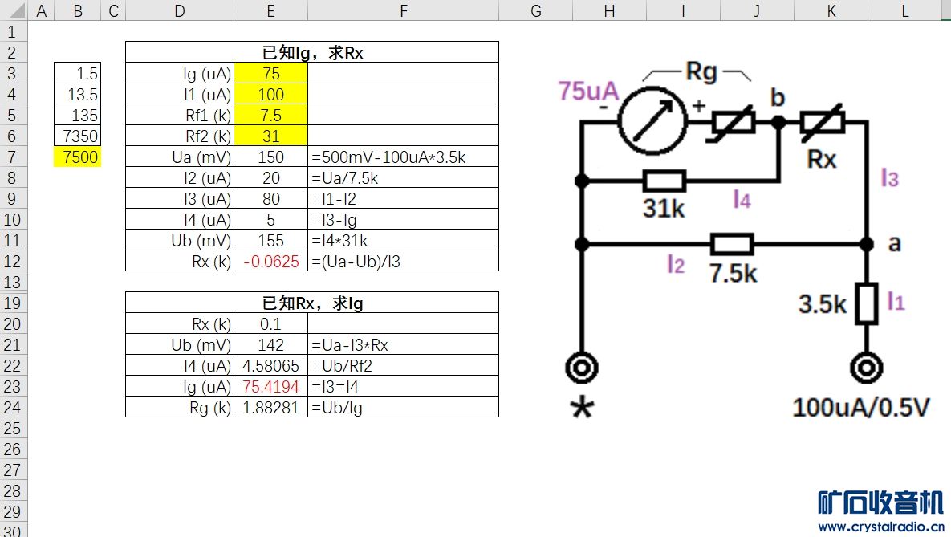Click red Ig value 75.4194
951x537 pixels.
coord(270,387)
